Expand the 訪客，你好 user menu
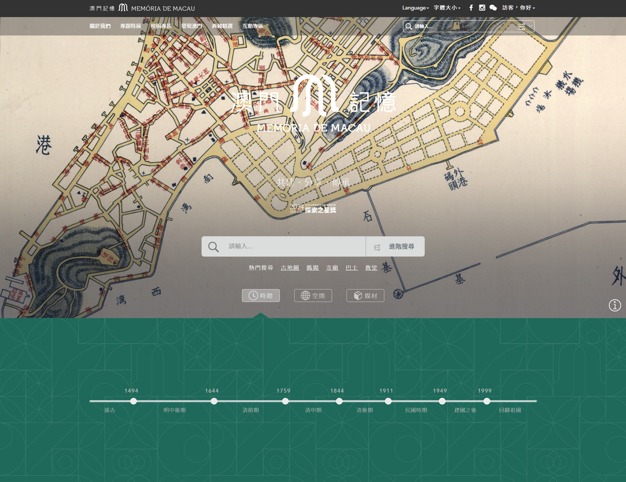Viewport: 626px width, 482px height. click(x=518, y=8)
